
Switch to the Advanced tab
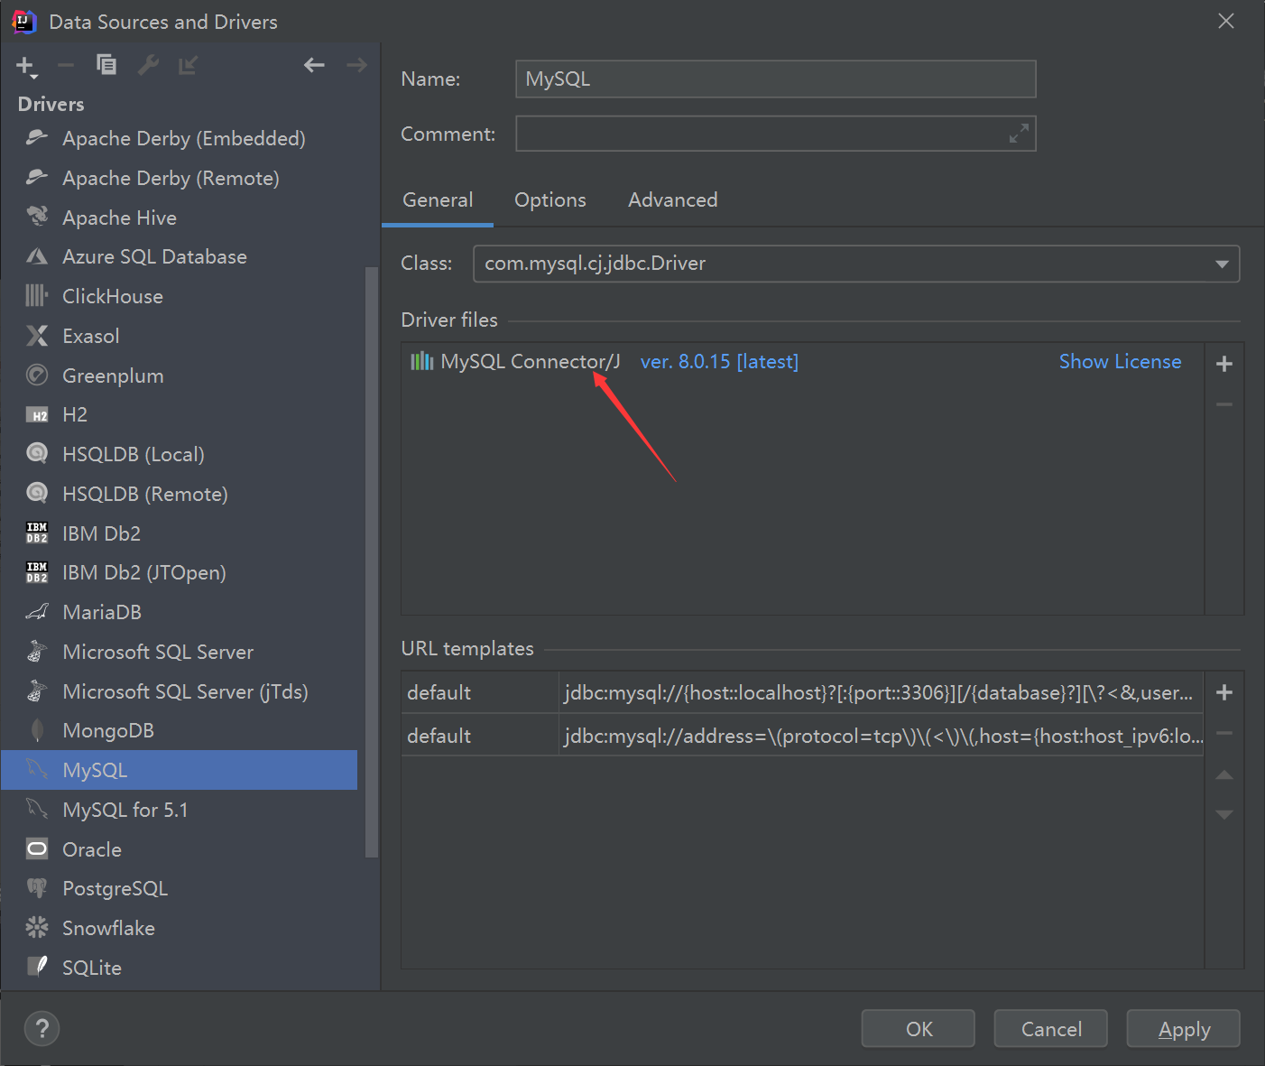click(673, 200)
